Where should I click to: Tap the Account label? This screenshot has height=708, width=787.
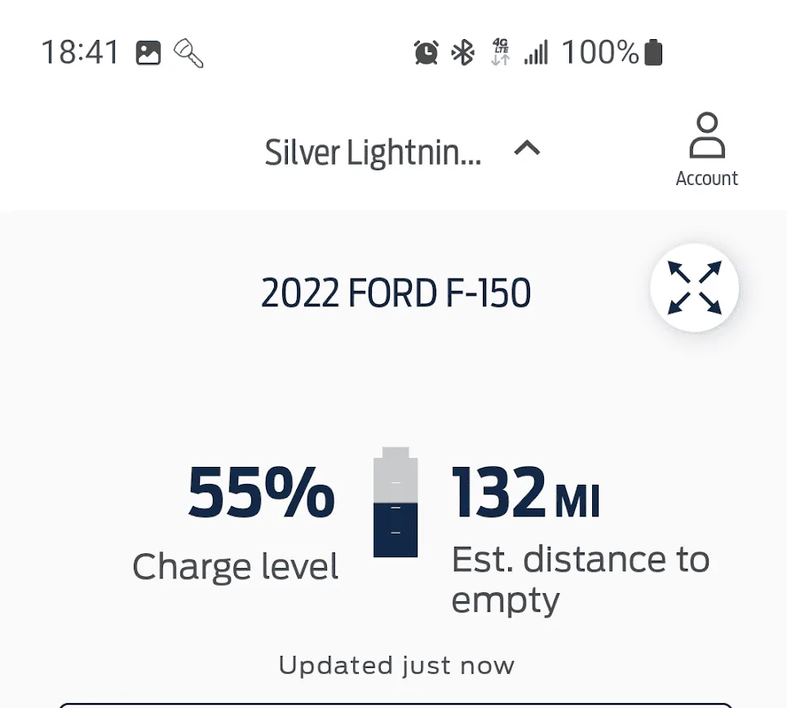click(x=706, y=178)
